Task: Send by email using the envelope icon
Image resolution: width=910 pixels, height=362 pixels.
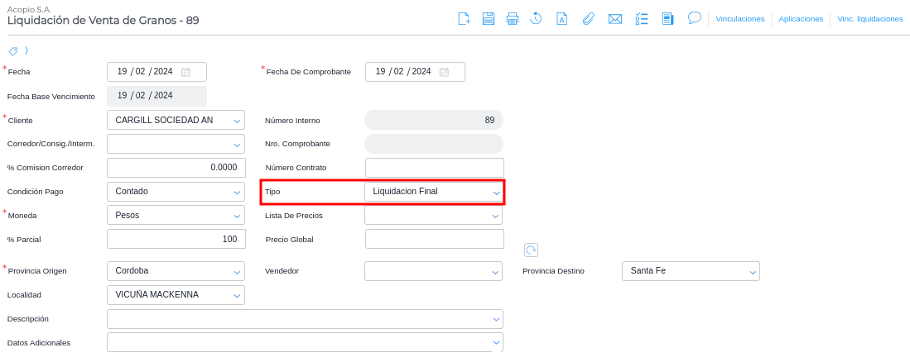Action: click(x=615, y=18)
